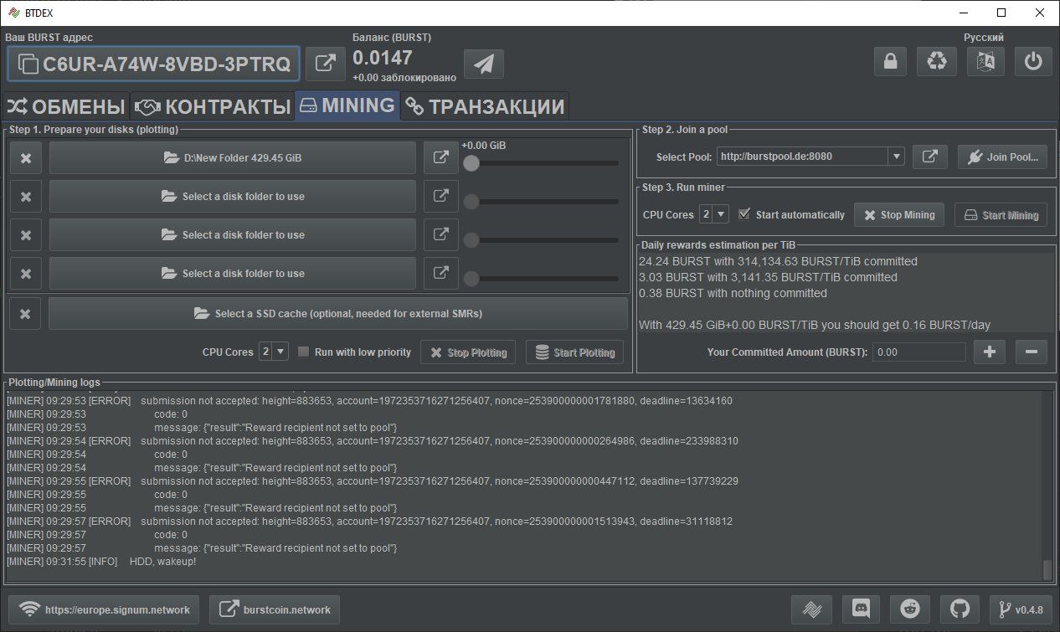Clear the second disk folder row

[x=26, y=196]
